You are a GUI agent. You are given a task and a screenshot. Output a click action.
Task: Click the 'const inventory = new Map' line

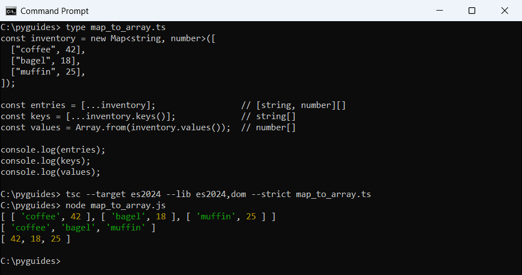tap(108, 38)
